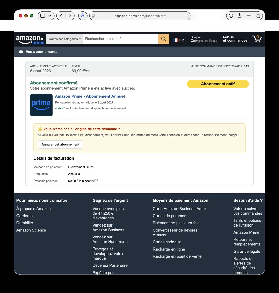Open Devenez Partenaire footer link
This screenshot has height=293, width=279.
110,265
